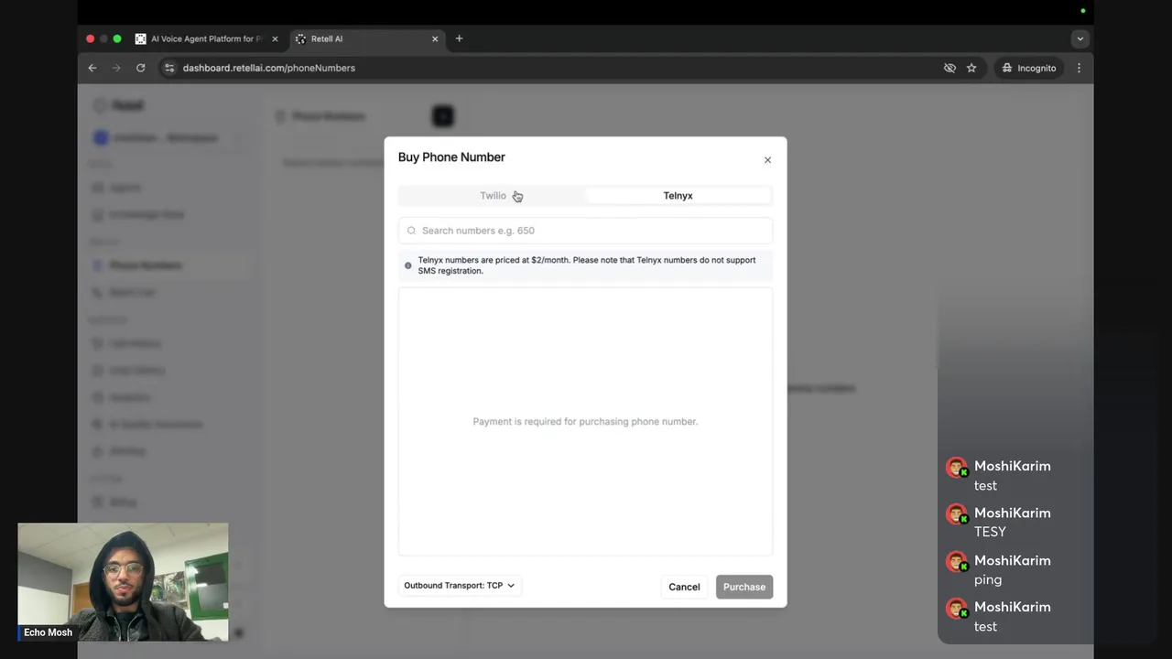1172x659 pixels.
Task: Click the search magnifier icon in number field
Action: tap(411, 231)
